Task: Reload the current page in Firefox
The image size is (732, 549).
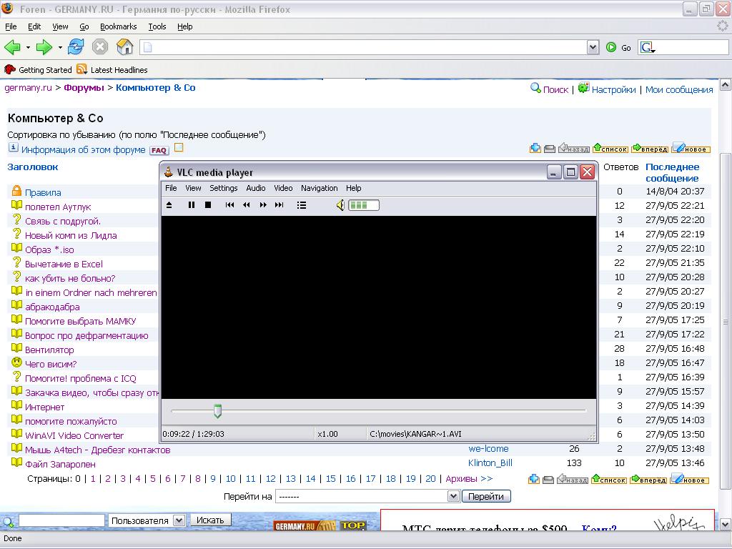Action: pos(76,46)
